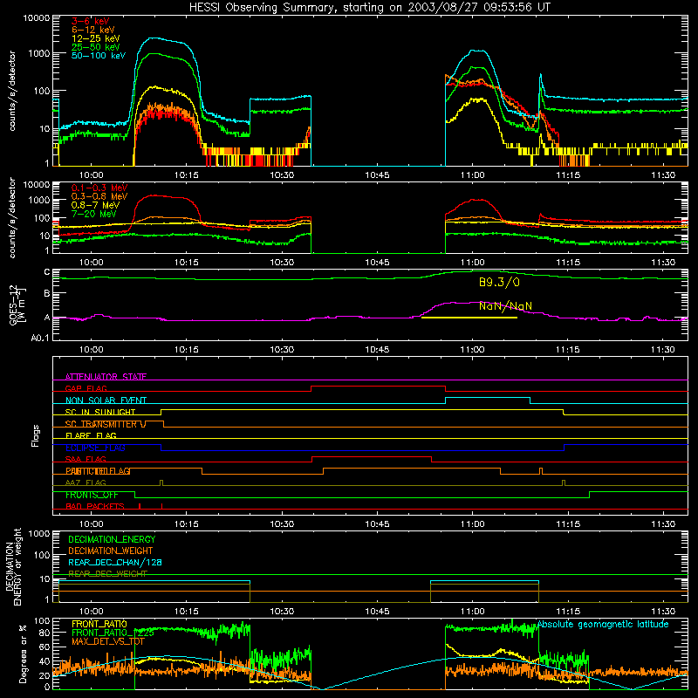The image size is (698, 698).
Task: Click the 'DECIMATION ENERGY or weight' axis title
Action: click(13, 566)
